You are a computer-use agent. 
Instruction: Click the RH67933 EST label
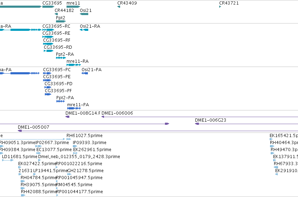point(286,164)
